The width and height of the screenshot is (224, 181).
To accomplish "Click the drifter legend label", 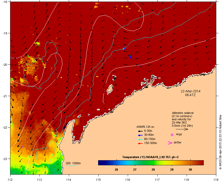I will 177,142.
